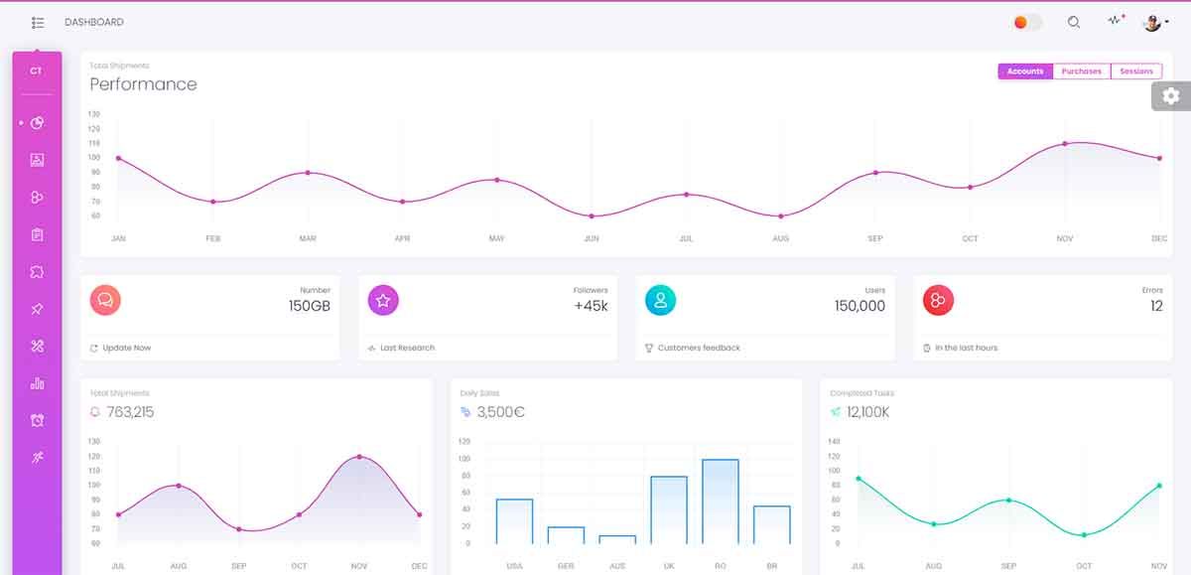1191x575 pixels.
Task: Click the NOV peak point in Total Shipments chart
Action: 359,457
